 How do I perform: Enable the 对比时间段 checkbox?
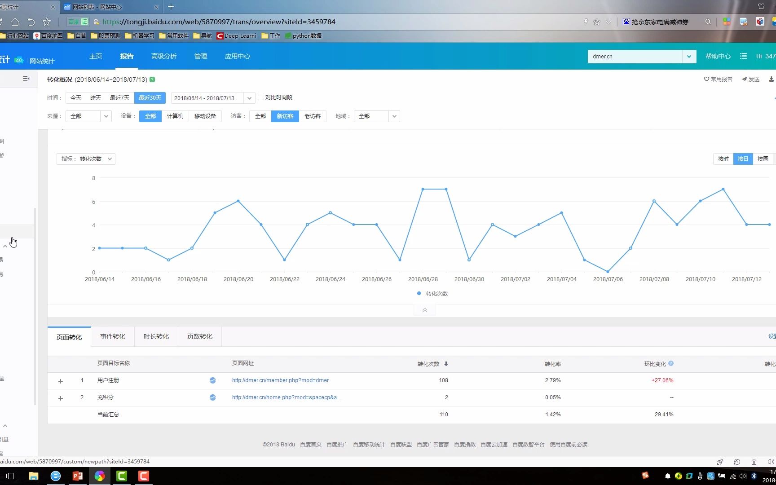(x=260, y=97)
